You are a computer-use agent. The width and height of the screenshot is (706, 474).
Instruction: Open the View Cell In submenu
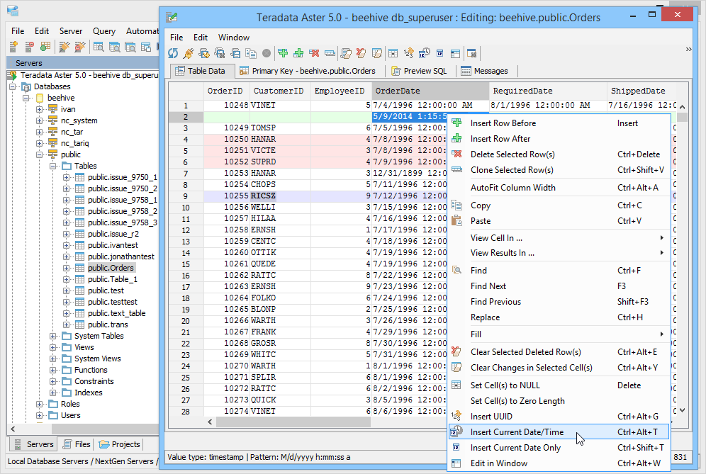[559, 237]
